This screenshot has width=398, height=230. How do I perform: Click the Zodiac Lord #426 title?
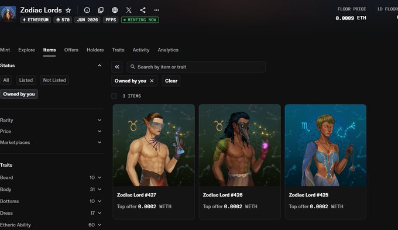[222, 195]
